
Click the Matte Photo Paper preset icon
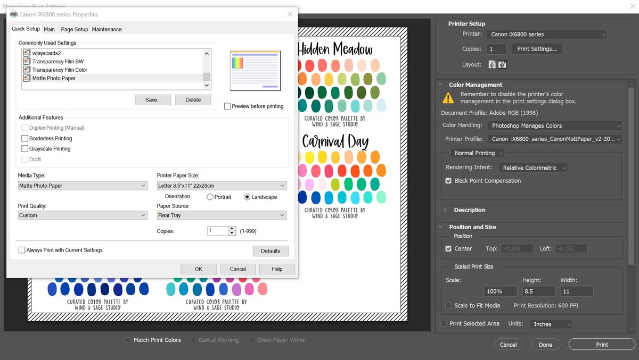tap(27, 78)
